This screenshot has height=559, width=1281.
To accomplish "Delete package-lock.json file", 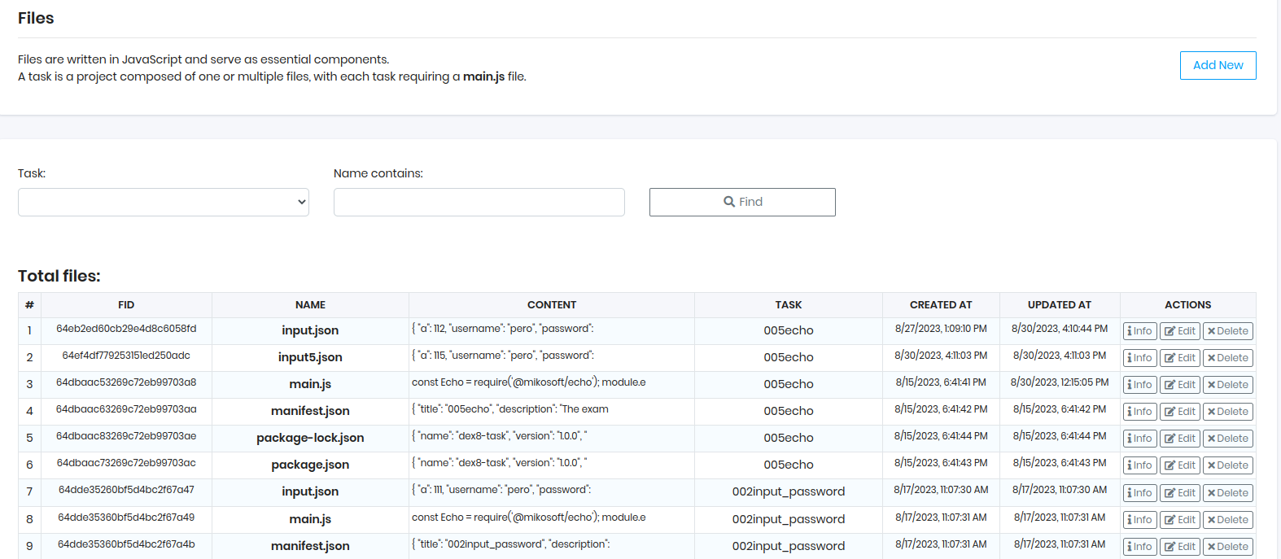I will point(1227,439).
